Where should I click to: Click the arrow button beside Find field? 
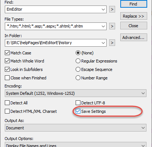[112, 9]
